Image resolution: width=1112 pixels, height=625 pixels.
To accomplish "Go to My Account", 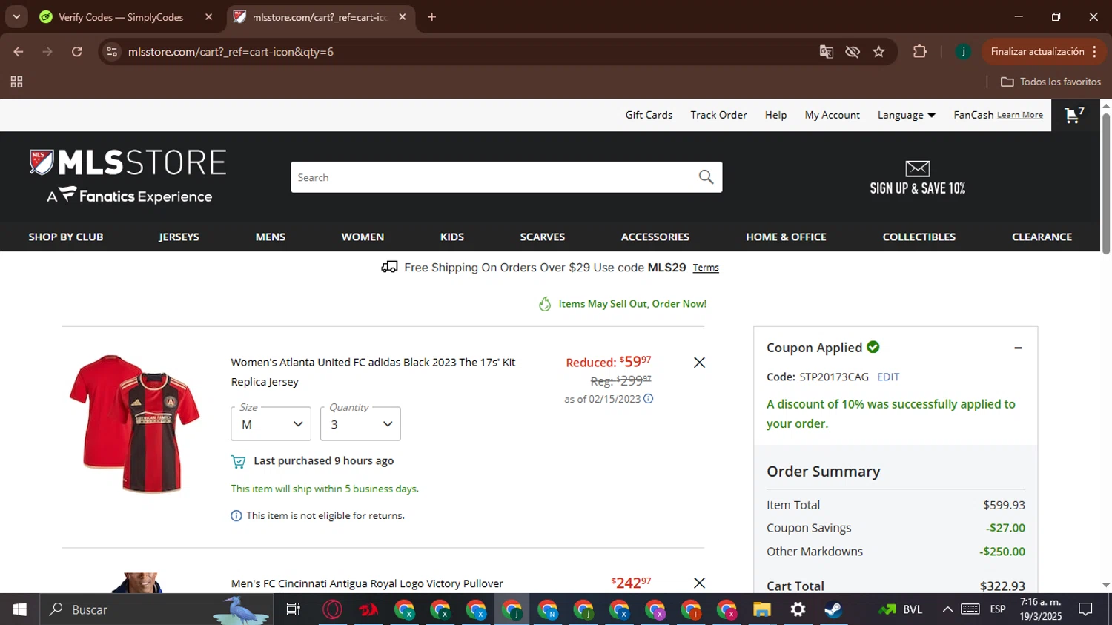I will point(833,115).
